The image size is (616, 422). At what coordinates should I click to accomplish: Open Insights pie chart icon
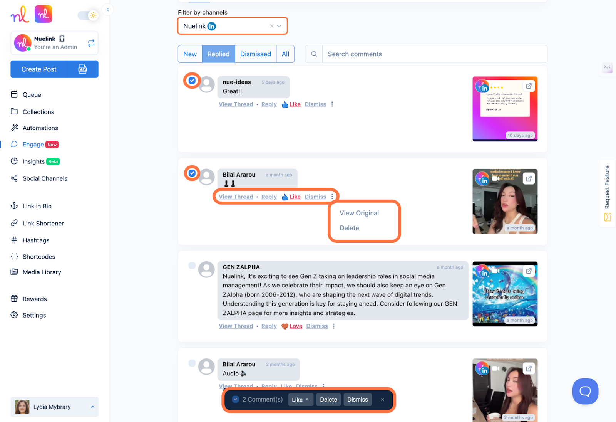pos(14,161)
